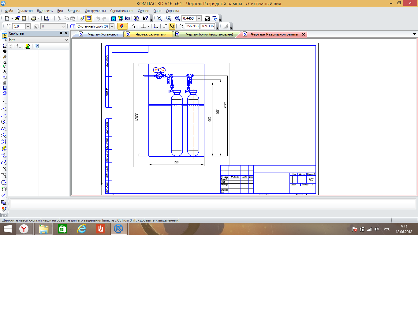Expand the Нет dropdown in Properties
The image size is (418, 328).
(x=66, y=40)
